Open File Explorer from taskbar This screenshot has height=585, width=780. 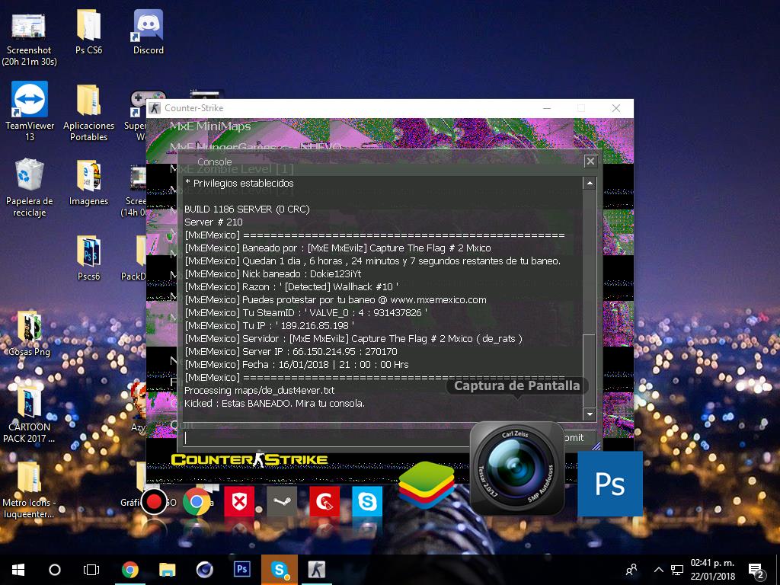pyautogui.click(x=167, y=570)
